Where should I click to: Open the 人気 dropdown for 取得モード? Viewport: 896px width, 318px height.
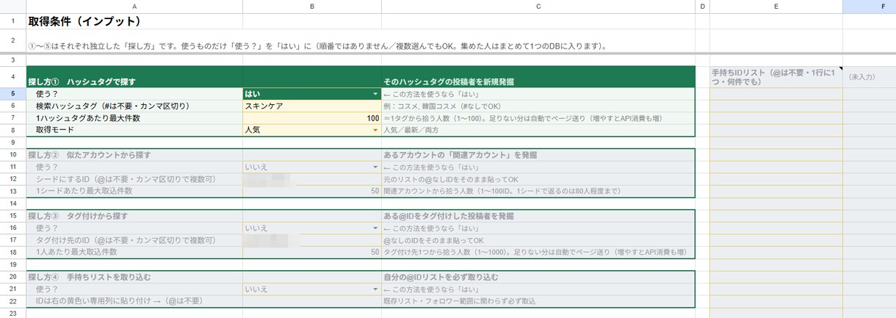(x=375, y=130)
